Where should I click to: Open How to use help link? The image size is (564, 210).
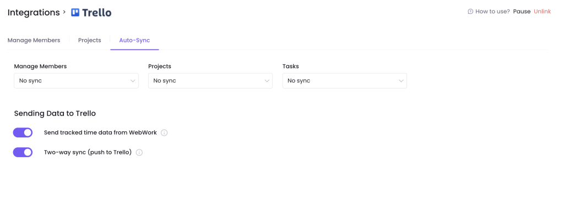point(492,12)
